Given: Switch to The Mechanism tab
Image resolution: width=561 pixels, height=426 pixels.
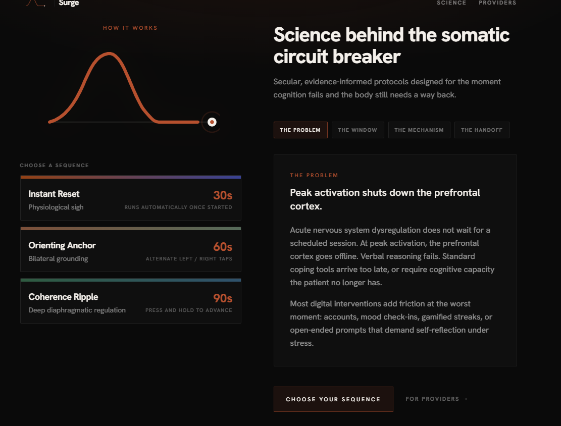Looking at the screenshot, I should 419,130.
